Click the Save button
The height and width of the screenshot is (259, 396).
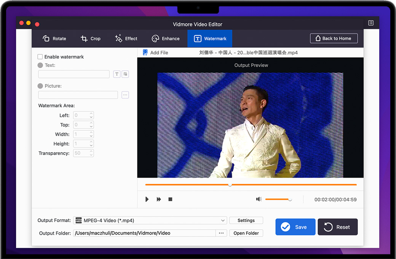pos(295,227)
